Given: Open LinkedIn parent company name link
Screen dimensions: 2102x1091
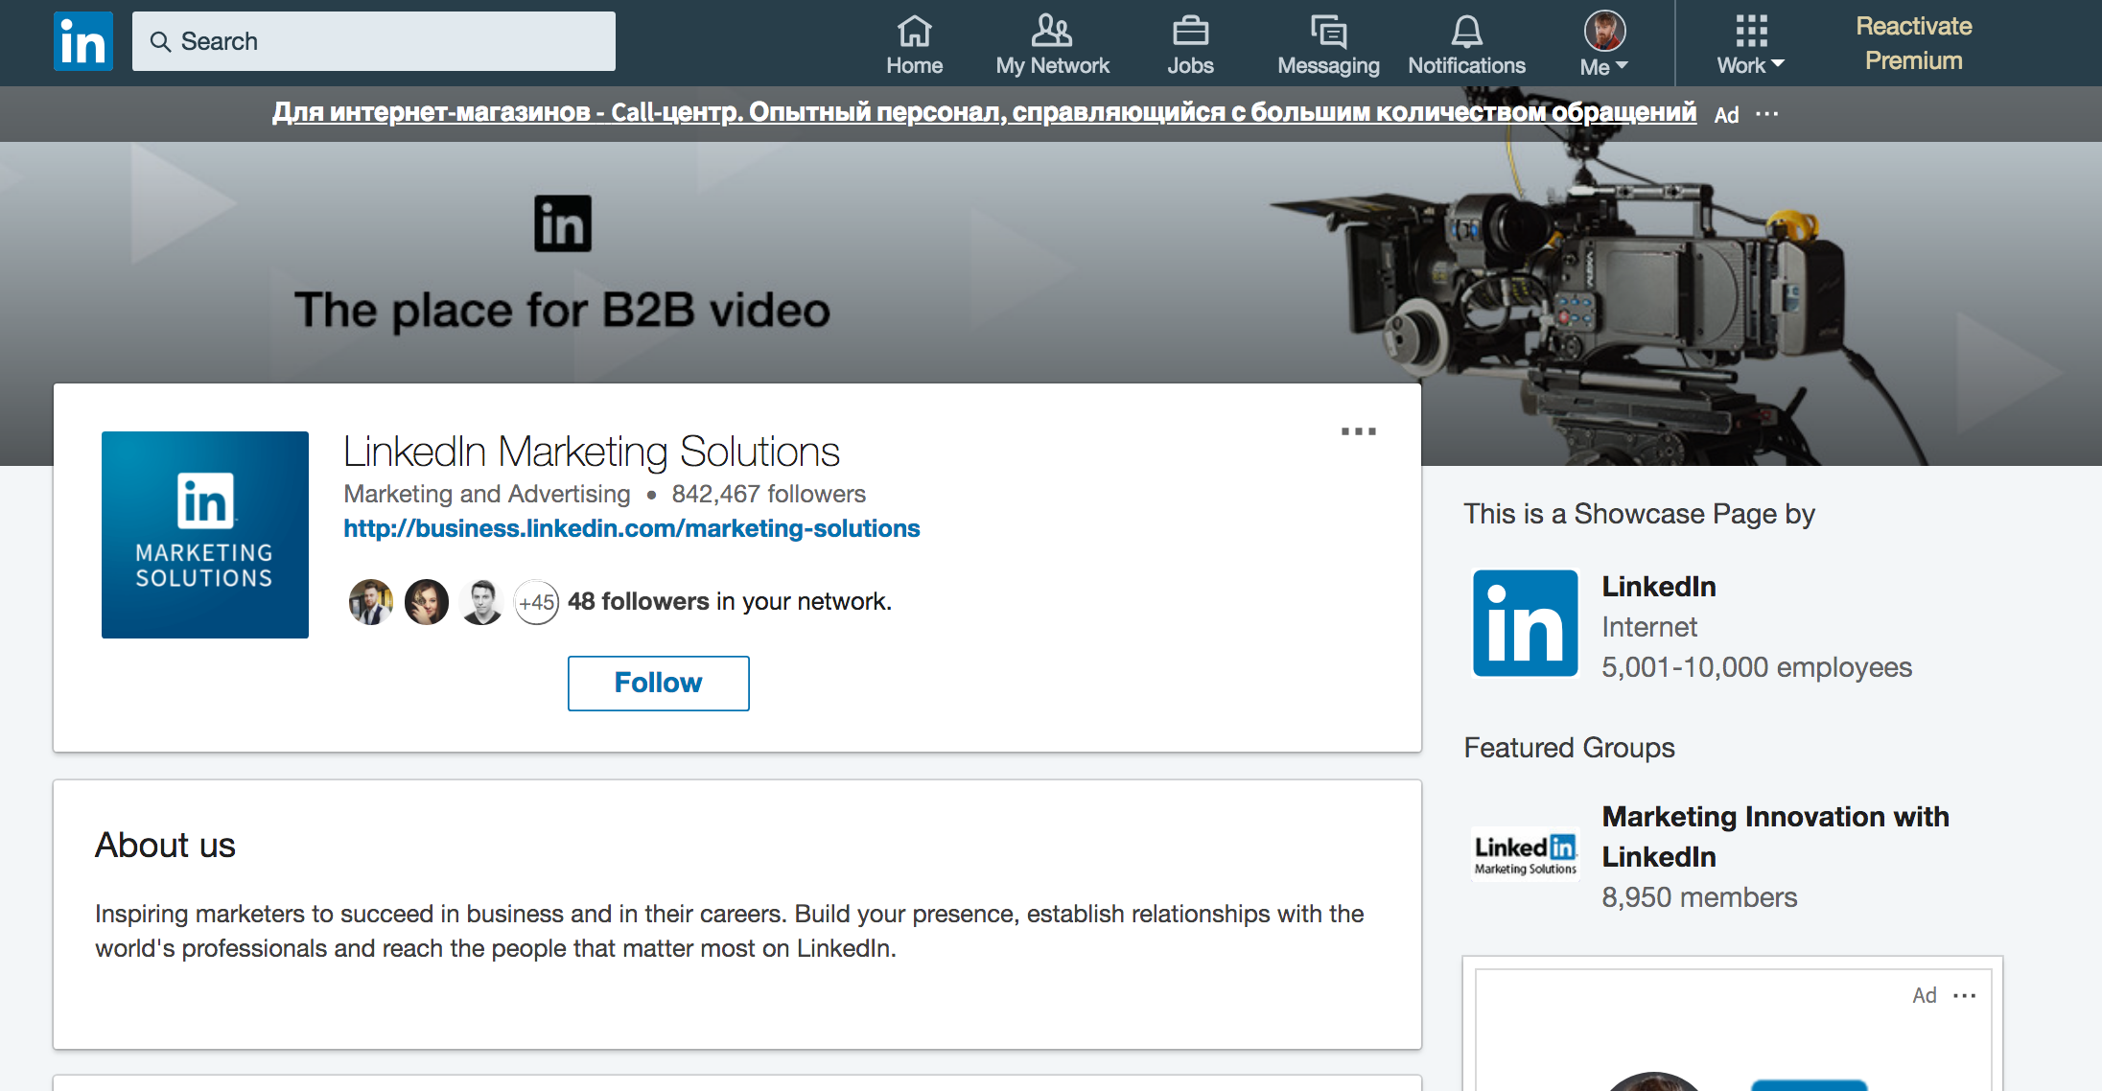Looking at the screenshot, I should [x=1659, y=587].
